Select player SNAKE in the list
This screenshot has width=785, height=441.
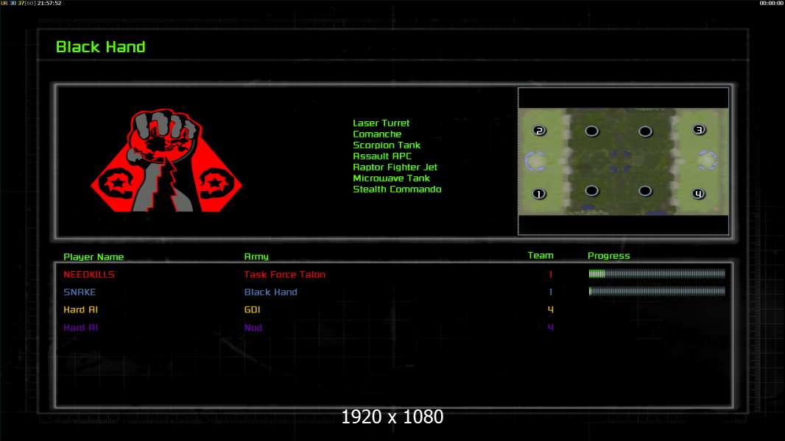pyautogui.click(x=79, y=293)
